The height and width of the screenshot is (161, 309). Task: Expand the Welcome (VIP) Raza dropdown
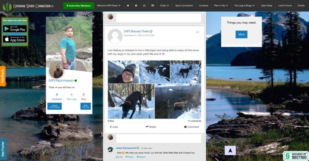(x=109, y=6)
